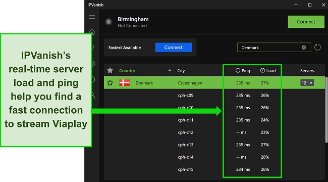The width and height of the screenshot is (328, 182).
Task: Click the Load info icon in the header
Action: [262, 70]
